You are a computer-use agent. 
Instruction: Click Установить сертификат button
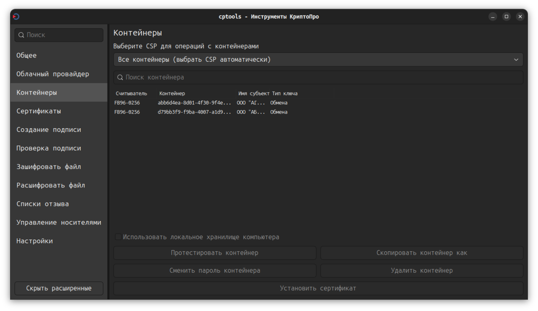coord(318,288)
